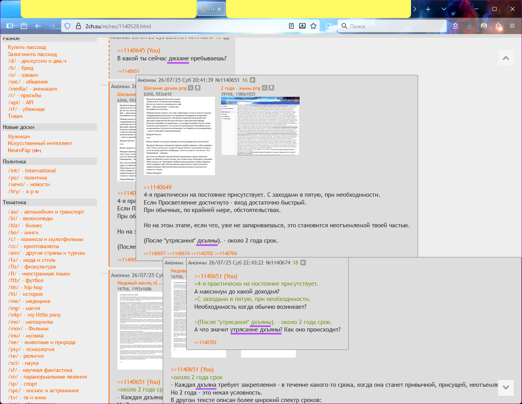Open post menu arrow of №1140651

(x=253, y=80)
